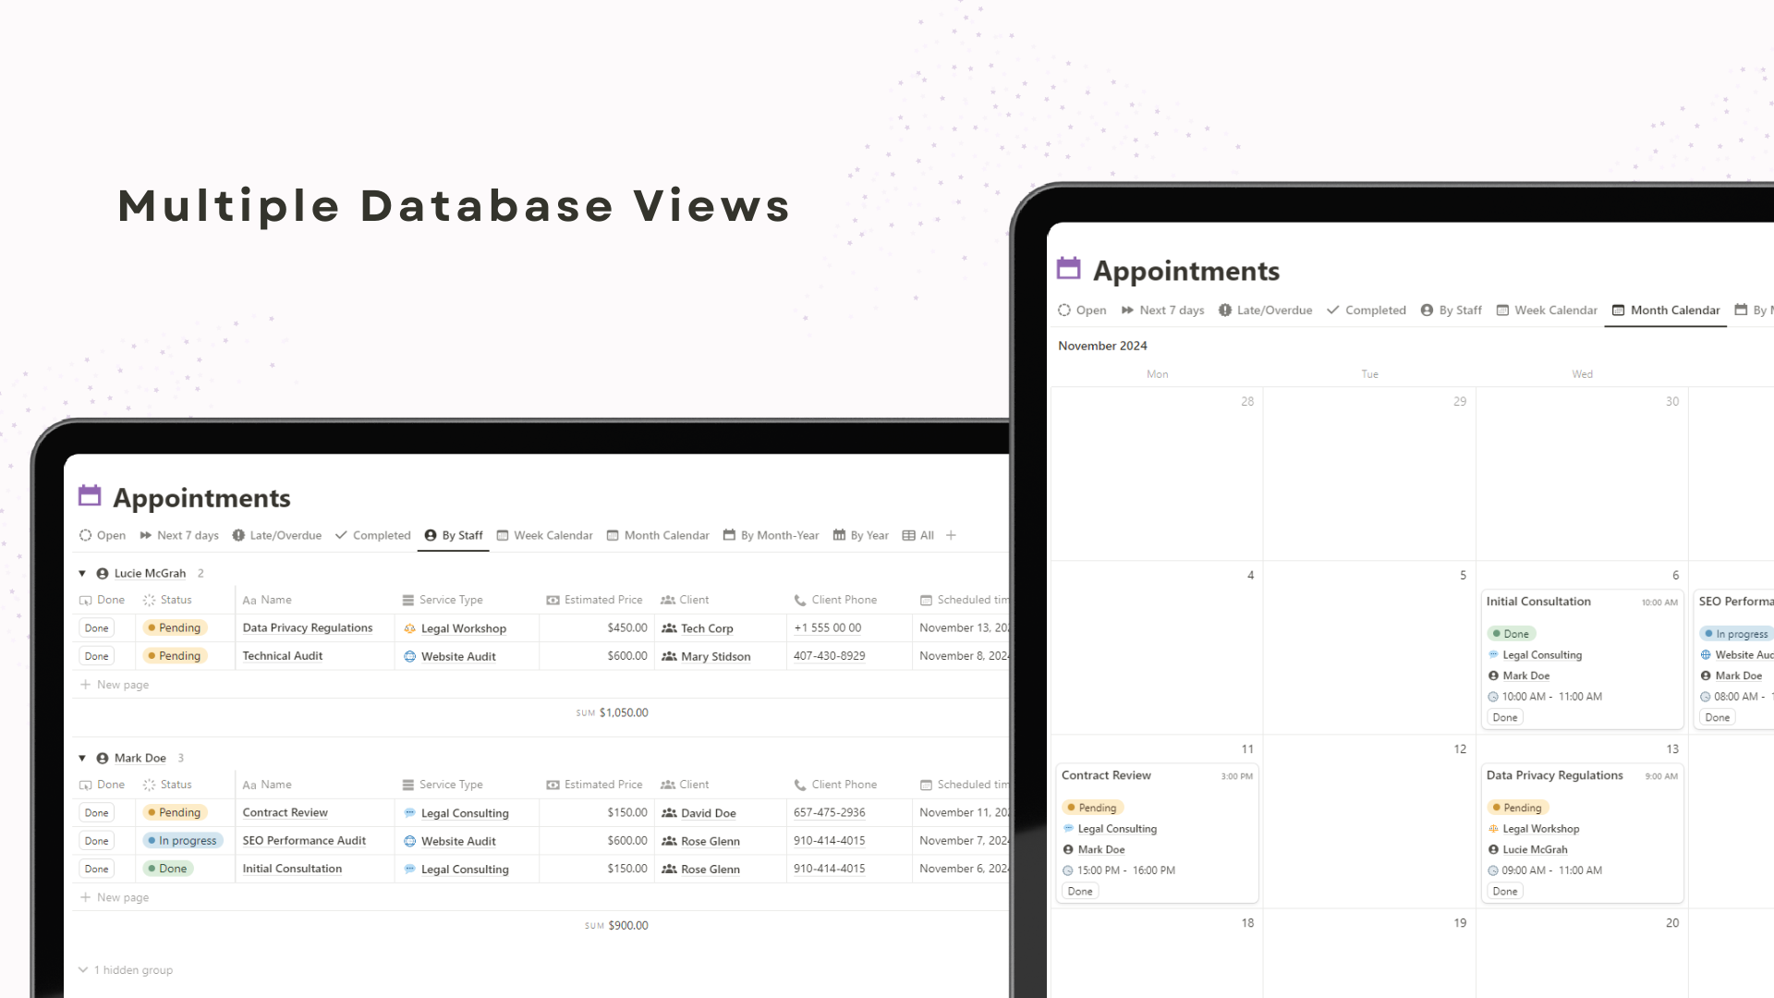Switch to the Week Calendar tab in the left window
This screenshot has width=1774, height=998.
[x=545, y=535]
